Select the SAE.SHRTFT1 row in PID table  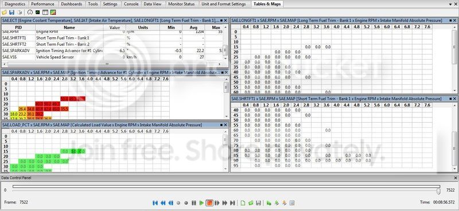[112, 38]
